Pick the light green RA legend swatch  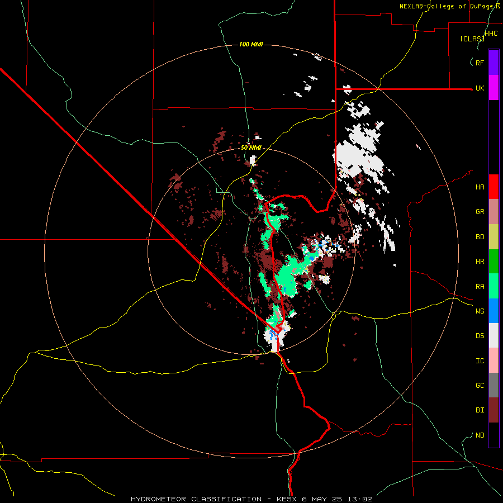(493, 286)
